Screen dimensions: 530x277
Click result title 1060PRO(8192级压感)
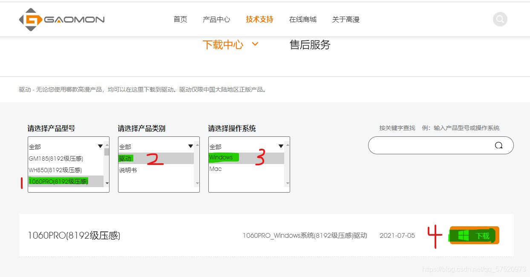[x=74, y=235]
